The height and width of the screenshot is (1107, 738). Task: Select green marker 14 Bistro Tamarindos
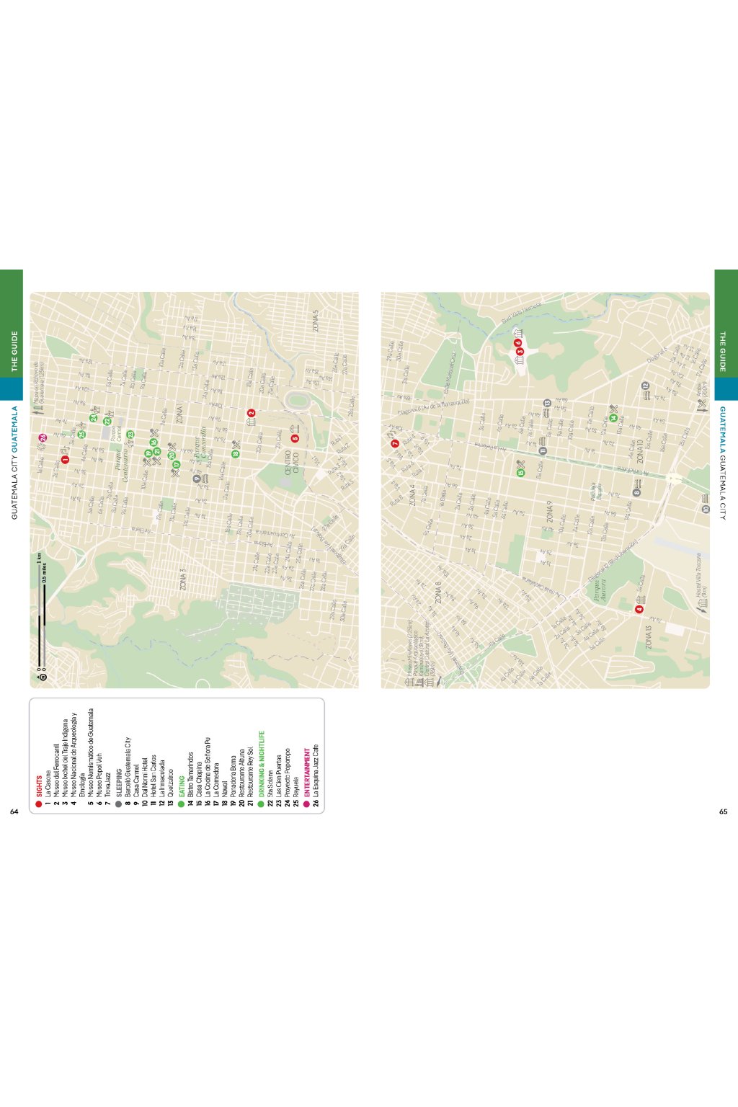pyautogui.click(x=613, y=418)
